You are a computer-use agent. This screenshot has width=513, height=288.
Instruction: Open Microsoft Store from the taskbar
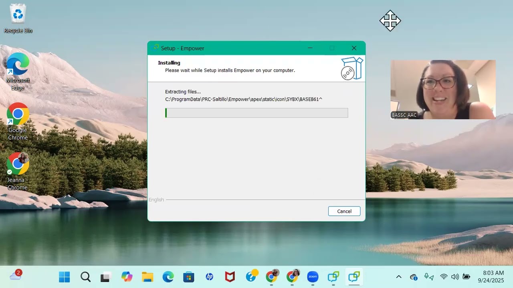coord(188,277)
